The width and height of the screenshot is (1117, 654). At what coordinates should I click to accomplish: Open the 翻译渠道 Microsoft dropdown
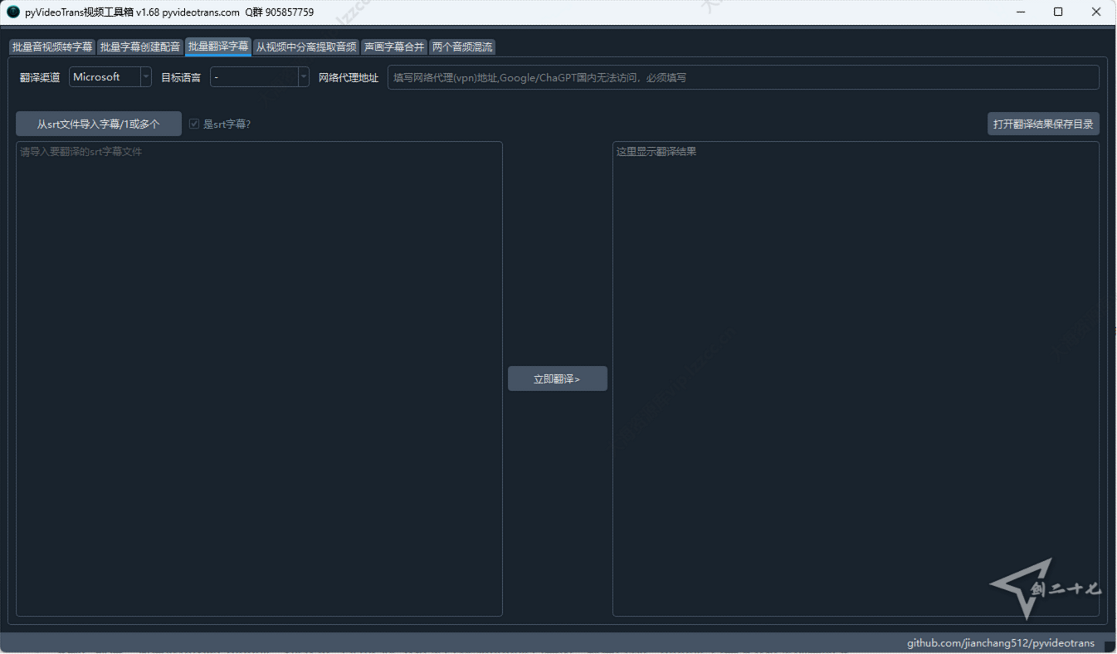click(x=110, y=77)
